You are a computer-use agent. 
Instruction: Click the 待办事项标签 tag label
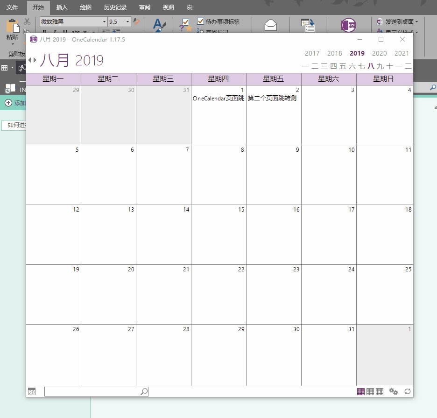click(223, 21)
